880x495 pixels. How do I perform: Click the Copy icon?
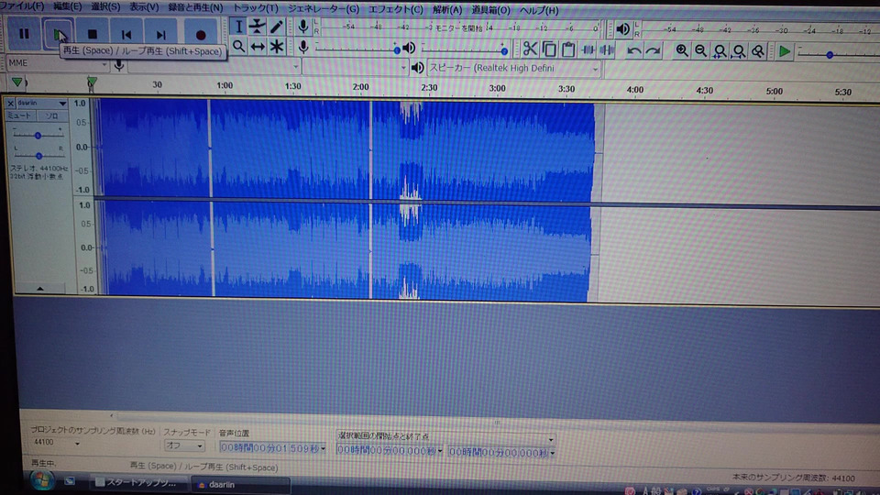point(549,49)
